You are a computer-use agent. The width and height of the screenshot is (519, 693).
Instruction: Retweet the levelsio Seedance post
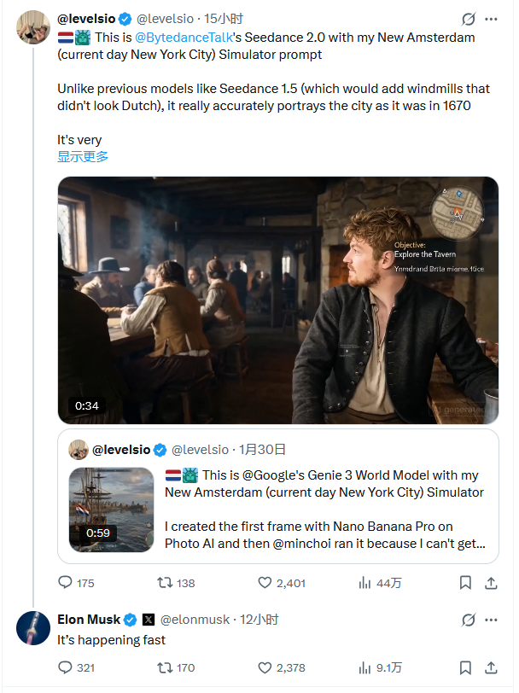click(x=165, y=583)
